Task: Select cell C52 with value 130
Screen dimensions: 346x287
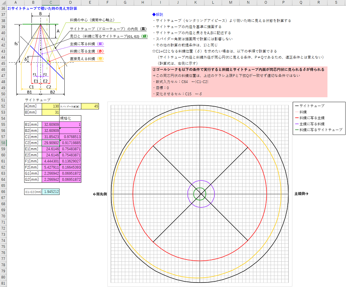Action: [x=51, y=106]
